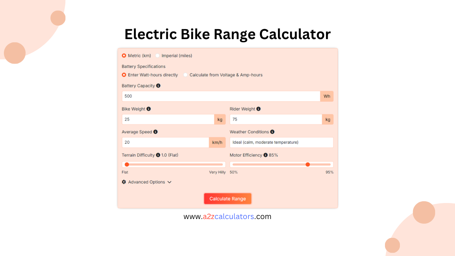Click the gear icon beside Advanced Options
The height and width of the screenshot is (256, 455).
pos(124,182)
